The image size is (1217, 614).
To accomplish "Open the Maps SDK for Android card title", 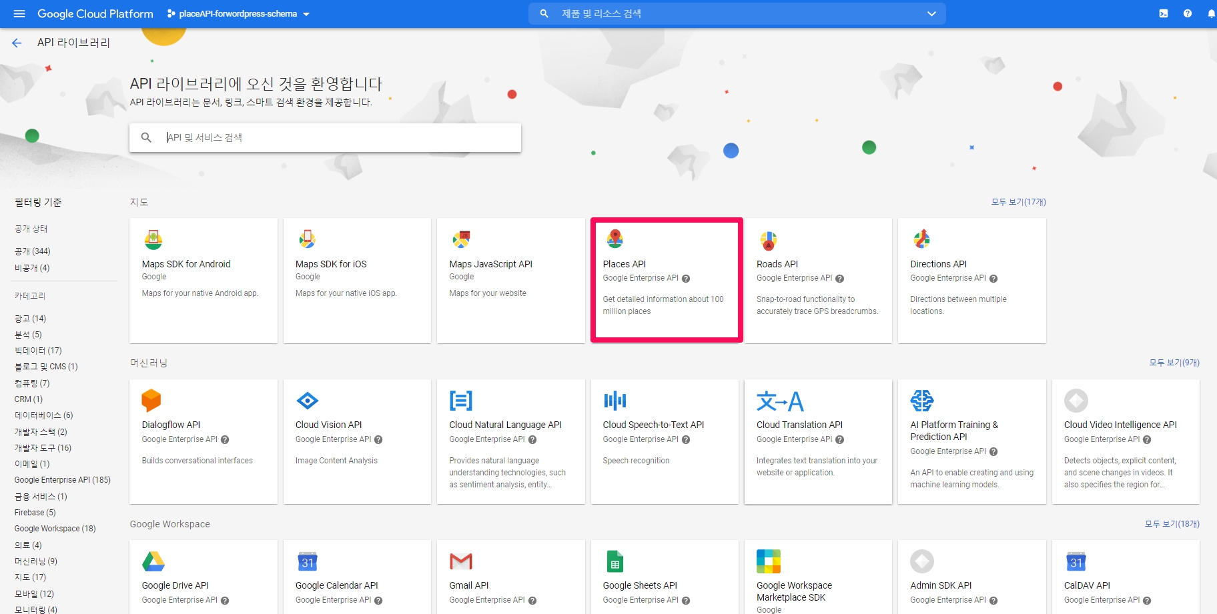I will tap(186, 264).
